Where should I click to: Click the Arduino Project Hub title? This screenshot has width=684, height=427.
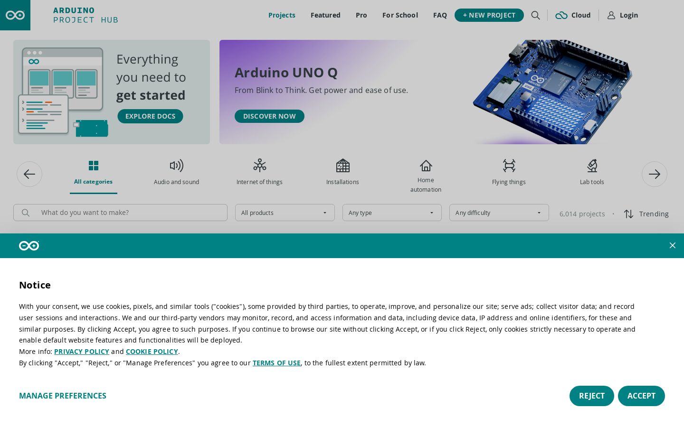(85, 15)
